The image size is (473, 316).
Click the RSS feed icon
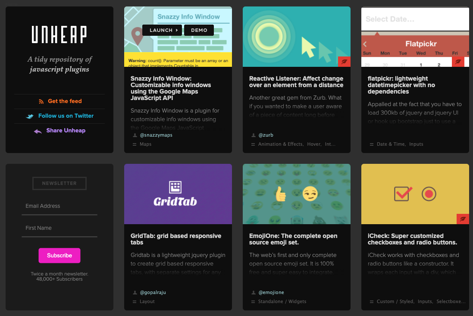pyautogui.click(x=41, y=102)
